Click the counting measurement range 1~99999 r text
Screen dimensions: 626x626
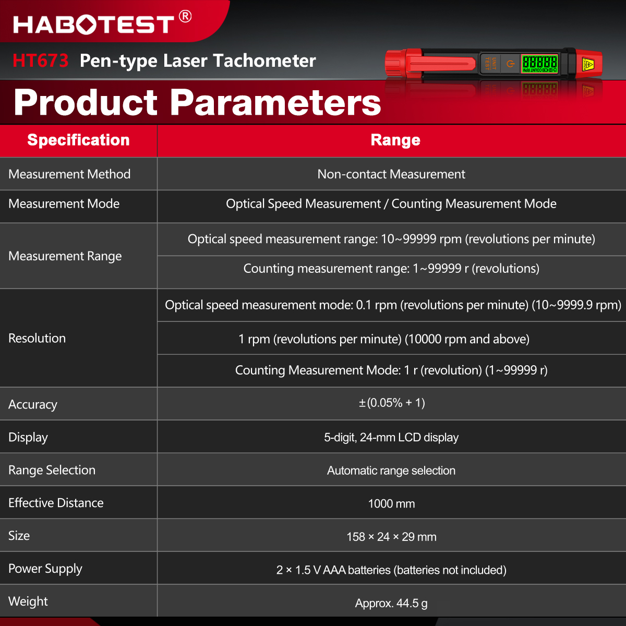pos(391,269)
